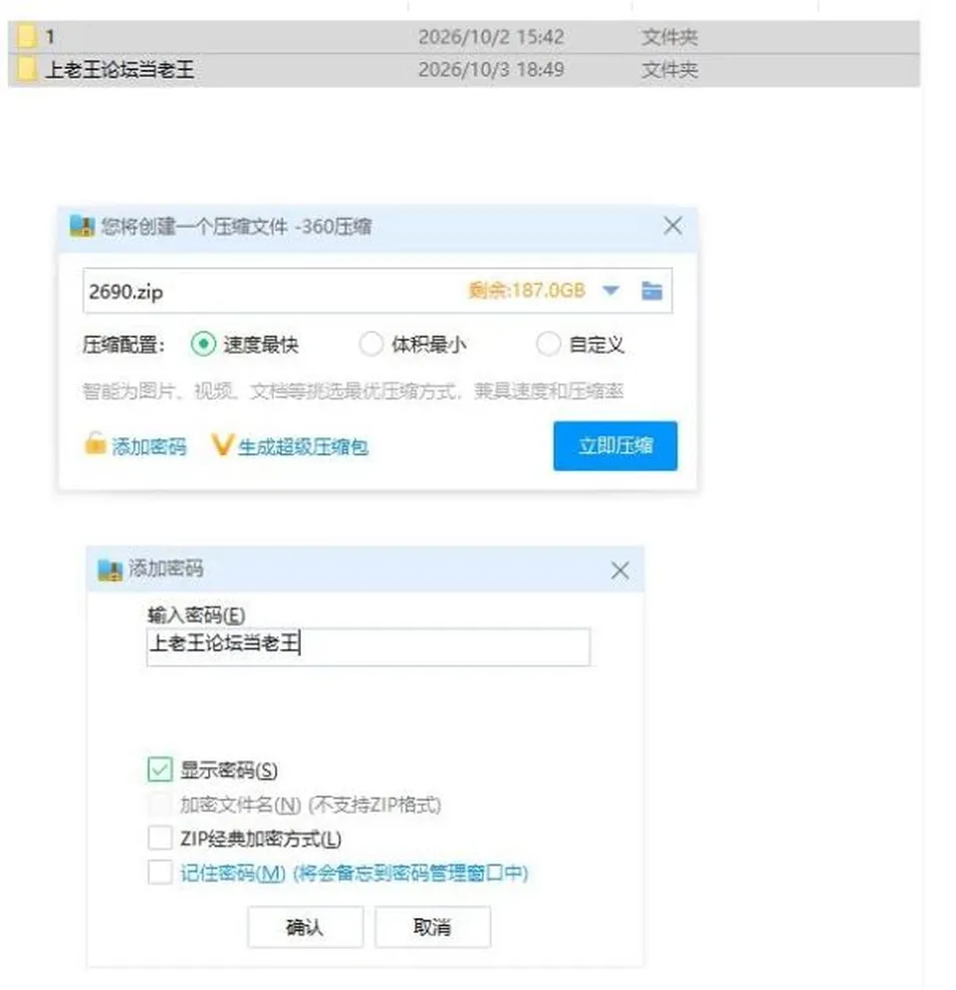Enable ZIP经典加密方式(L) checkbox
This screenshot has height=990, width=956.
[x=159, y=838]
